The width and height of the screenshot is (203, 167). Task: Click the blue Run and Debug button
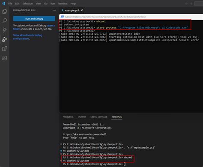(34, 19)
